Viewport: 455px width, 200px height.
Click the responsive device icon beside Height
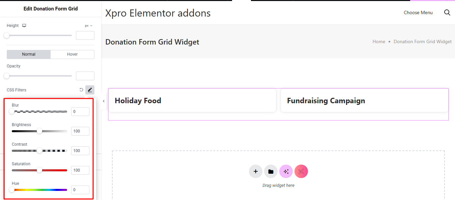(24, 26)
